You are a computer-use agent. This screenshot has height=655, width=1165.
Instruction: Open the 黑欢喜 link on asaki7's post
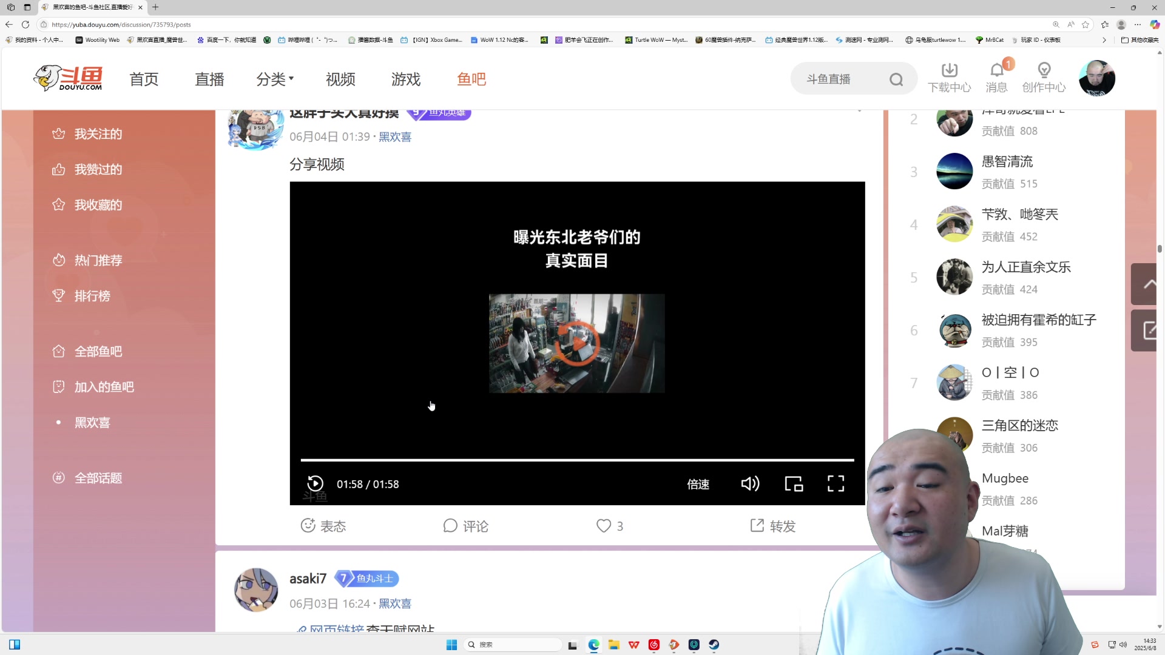[395, 603]
